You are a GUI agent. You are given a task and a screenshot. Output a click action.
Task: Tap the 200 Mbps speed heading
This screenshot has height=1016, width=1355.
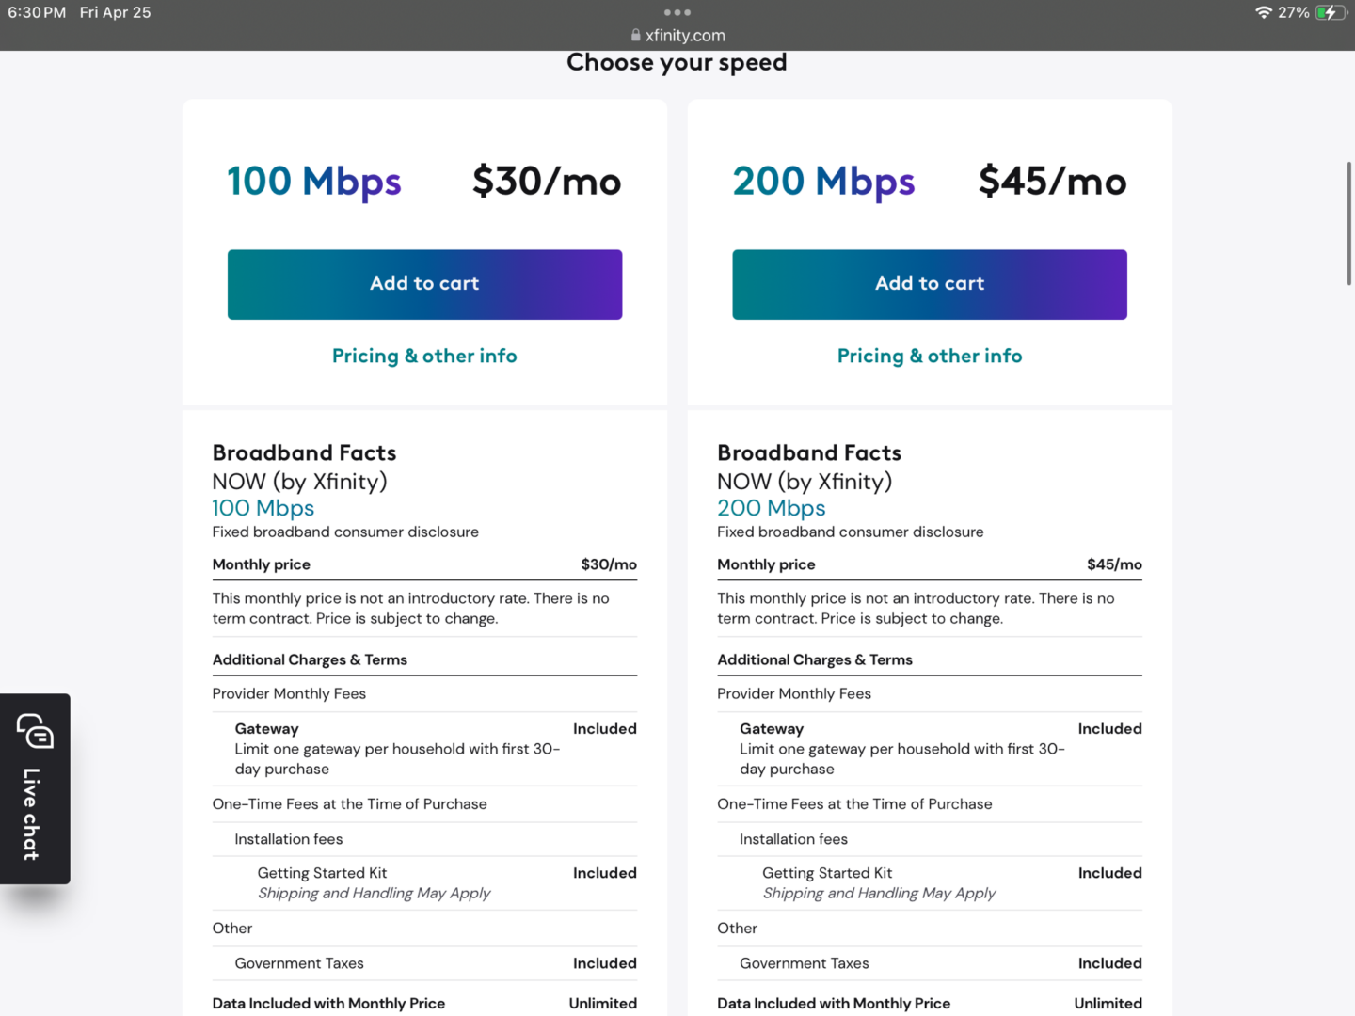823,182
